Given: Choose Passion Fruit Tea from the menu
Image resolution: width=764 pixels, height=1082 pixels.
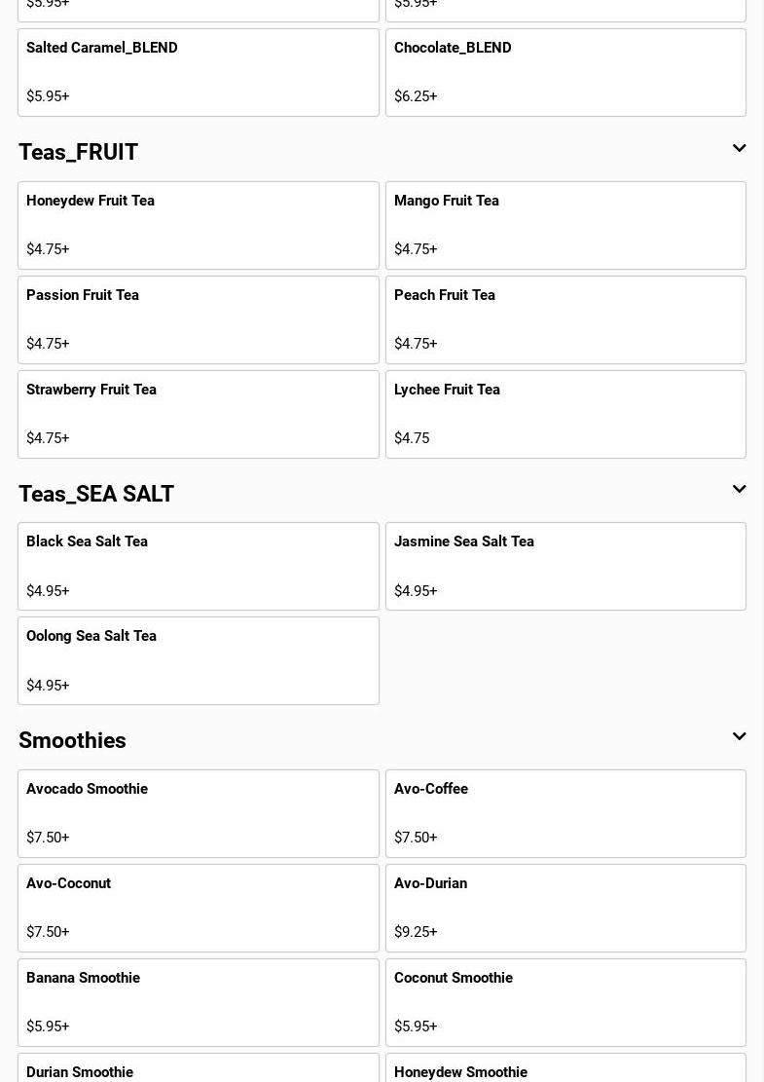Looking at the screenshot, I should (199, 319).
